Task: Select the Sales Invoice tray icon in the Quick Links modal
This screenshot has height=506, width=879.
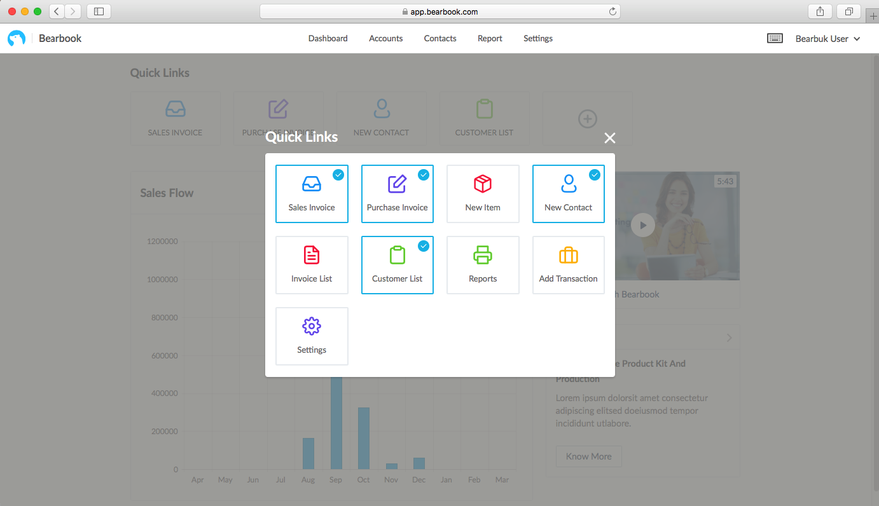Action: (312, 184)
